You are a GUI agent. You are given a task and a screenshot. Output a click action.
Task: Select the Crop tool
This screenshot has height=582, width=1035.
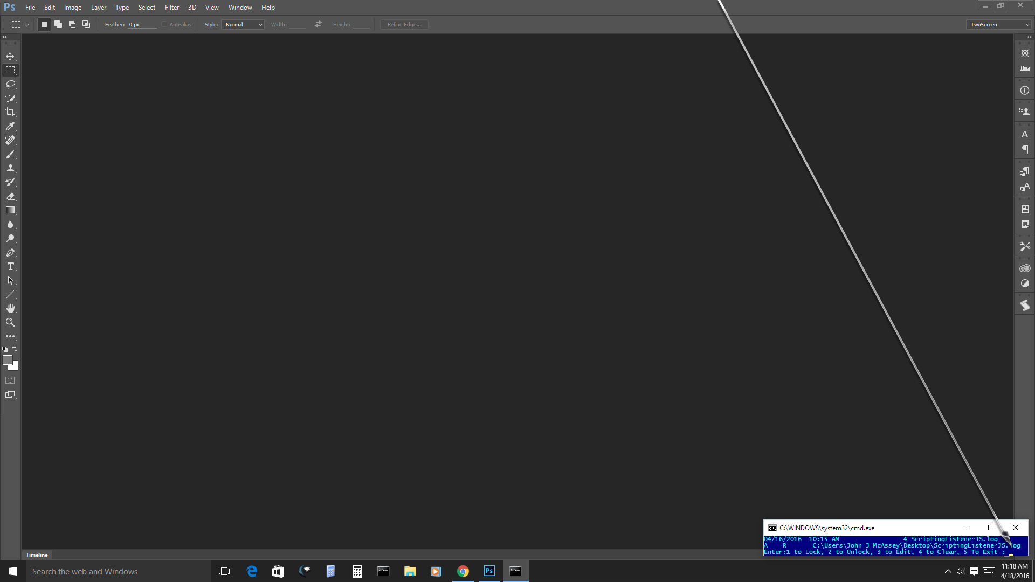point(10,112)
